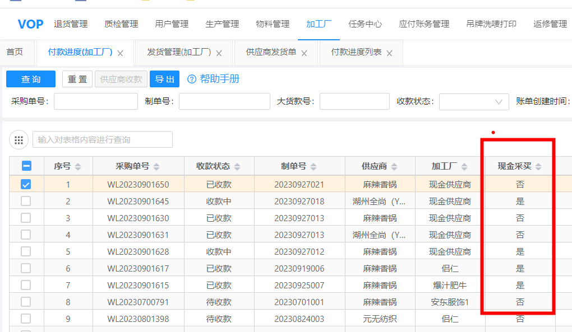
Task: Check the checkbox for row 5
Action: [x=26, y=251]
